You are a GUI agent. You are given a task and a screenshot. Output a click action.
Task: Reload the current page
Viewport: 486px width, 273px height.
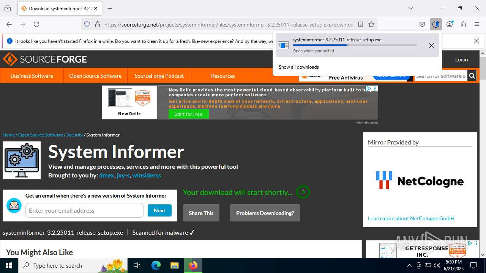tap(36, 24)
